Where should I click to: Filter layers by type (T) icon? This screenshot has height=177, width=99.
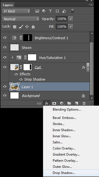[51, 11]
